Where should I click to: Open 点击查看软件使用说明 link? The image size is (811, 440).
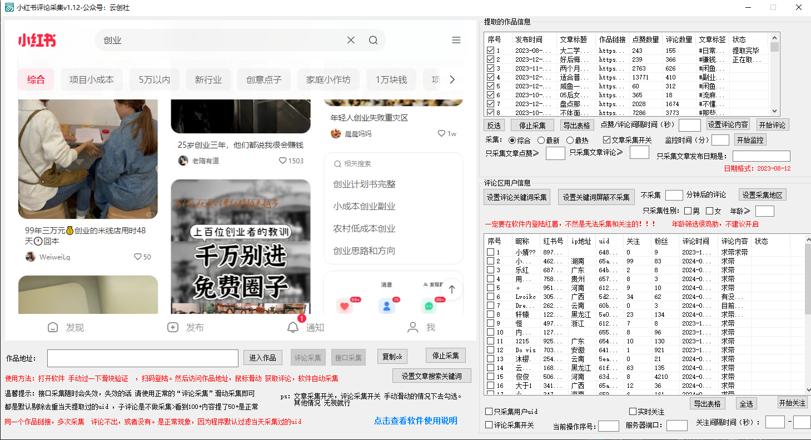pos(415,421)
